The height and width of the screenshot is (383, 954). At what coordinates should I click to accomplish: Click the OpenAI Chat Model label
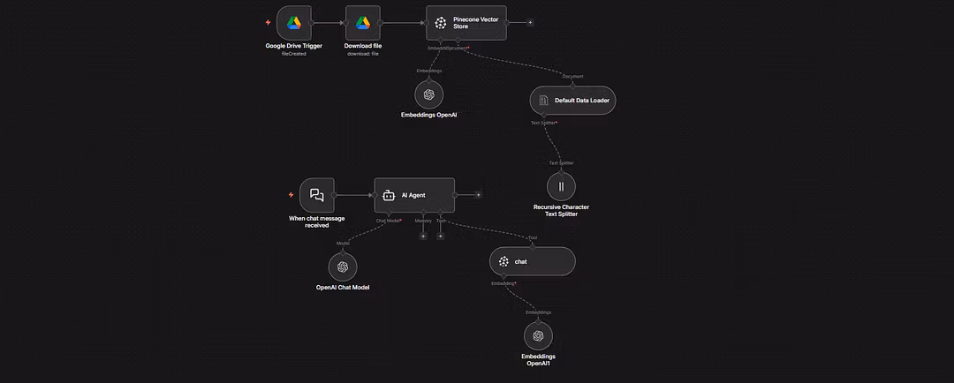pos(343,287)
